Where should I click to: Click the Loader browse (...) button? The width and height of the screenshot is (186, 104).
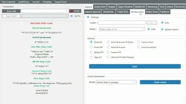click(x=152, y=23)
